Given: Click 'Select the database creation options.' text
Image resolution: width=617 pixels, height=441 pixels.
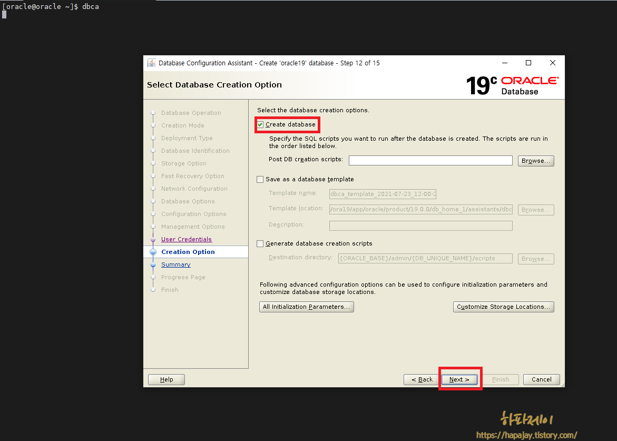Looking at the screenshot, I should [313, 110].
